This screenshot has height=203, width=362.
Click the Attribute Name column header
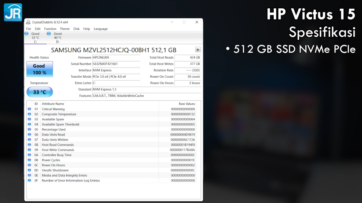tap(53, 104)
